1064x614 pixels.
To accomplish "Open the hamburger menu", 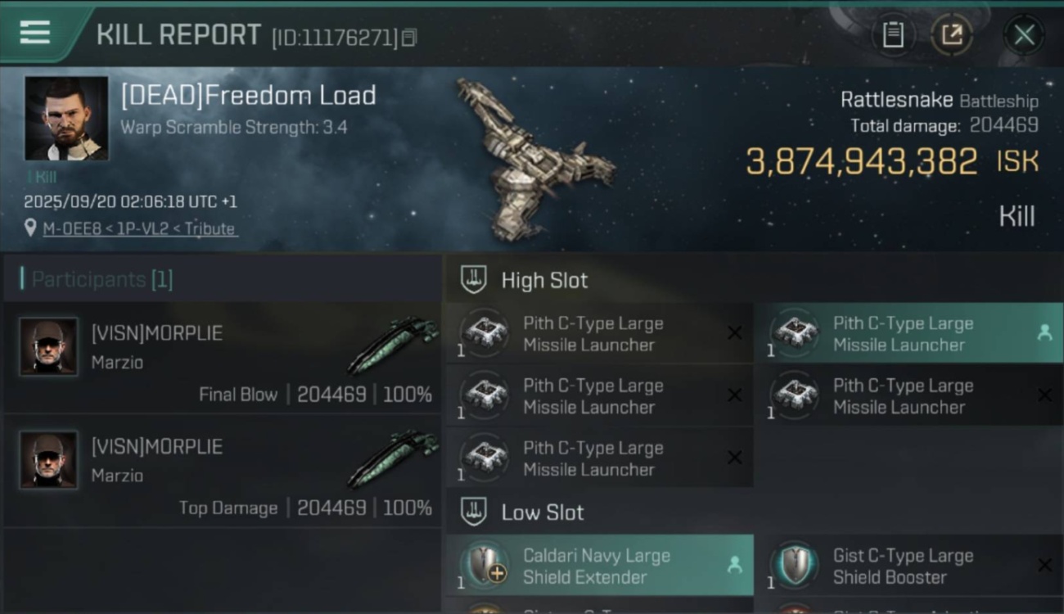I will coord(34,33).
